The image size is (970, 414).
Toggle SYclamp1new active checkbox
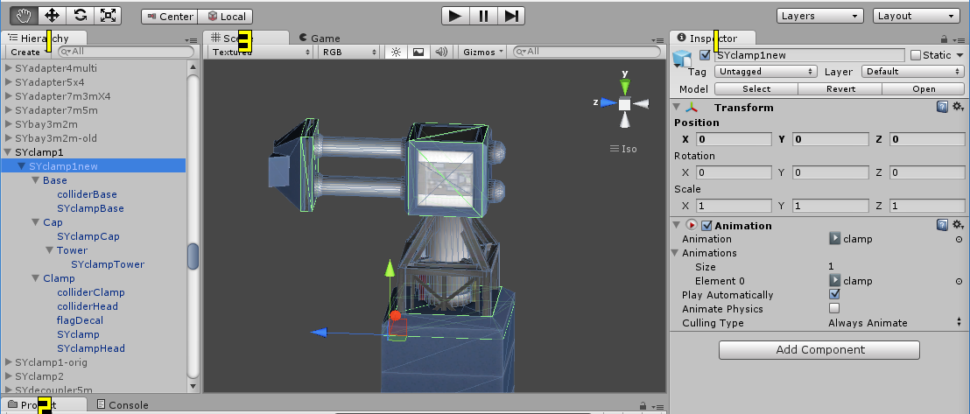coord(705,55)
